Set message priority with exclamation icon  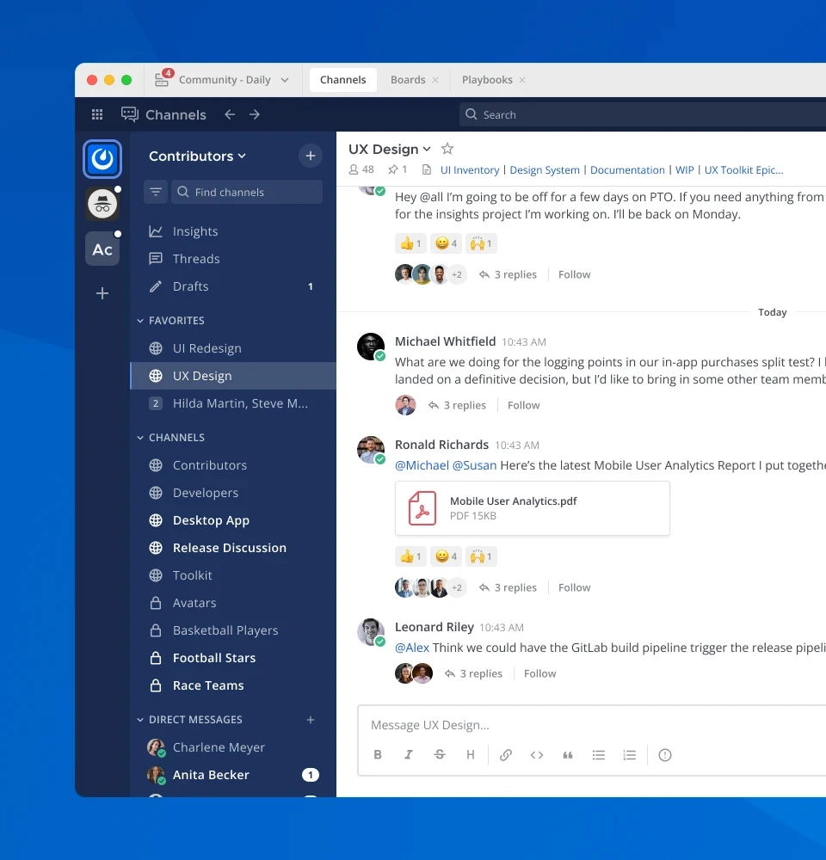coord(664,755)
